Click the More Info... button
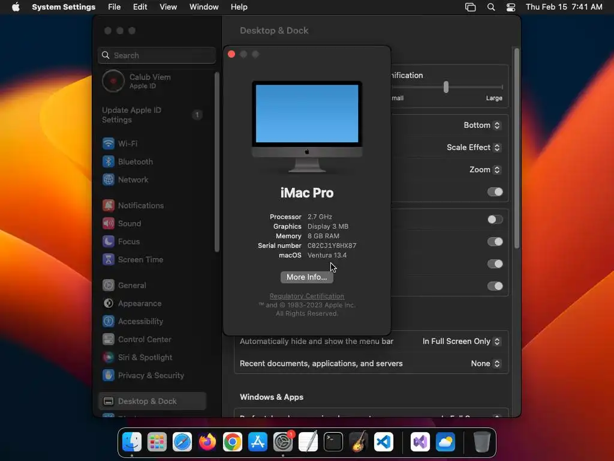 307,277
